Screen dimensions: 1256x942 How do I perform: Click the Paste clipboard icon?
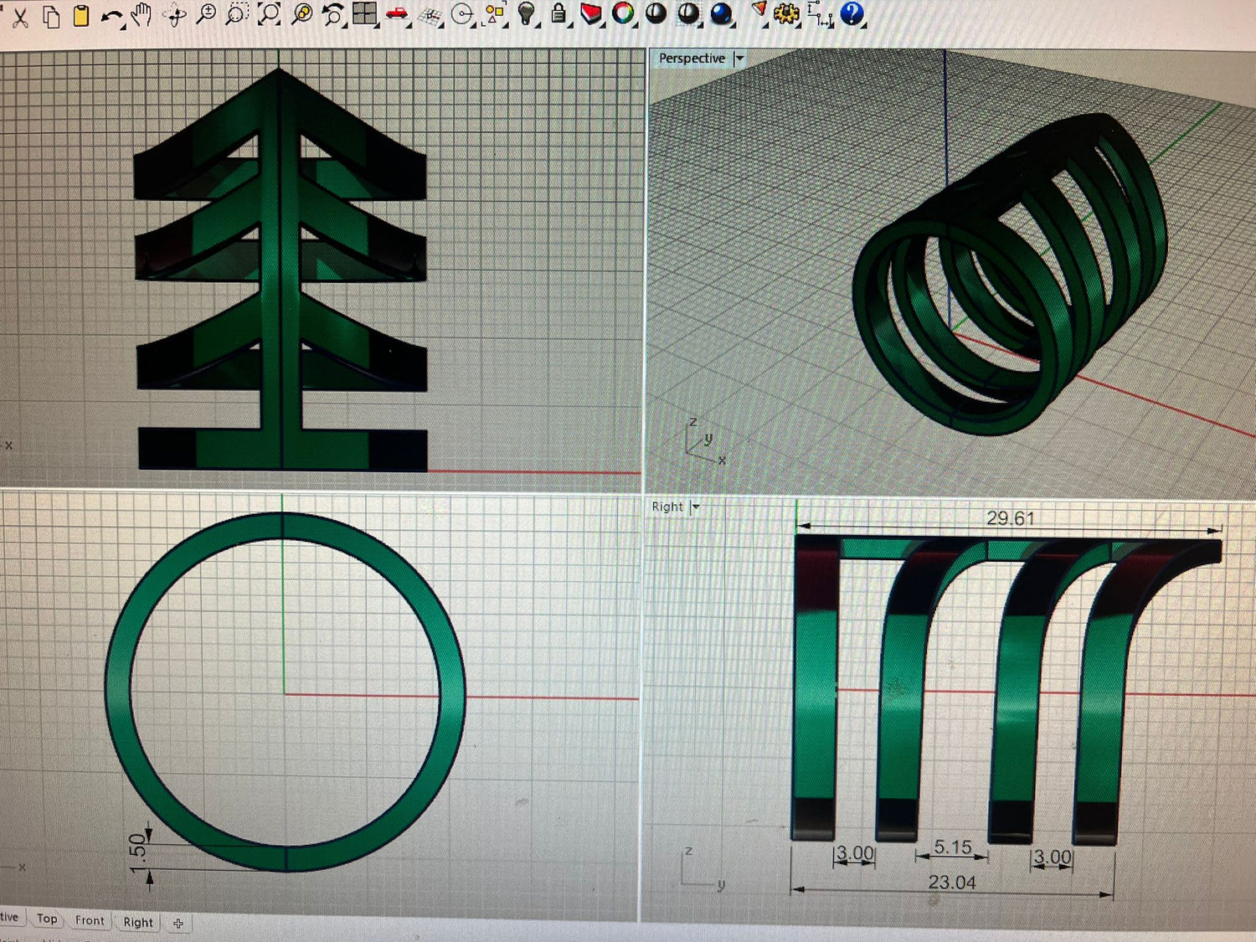(x=81, y=16)
